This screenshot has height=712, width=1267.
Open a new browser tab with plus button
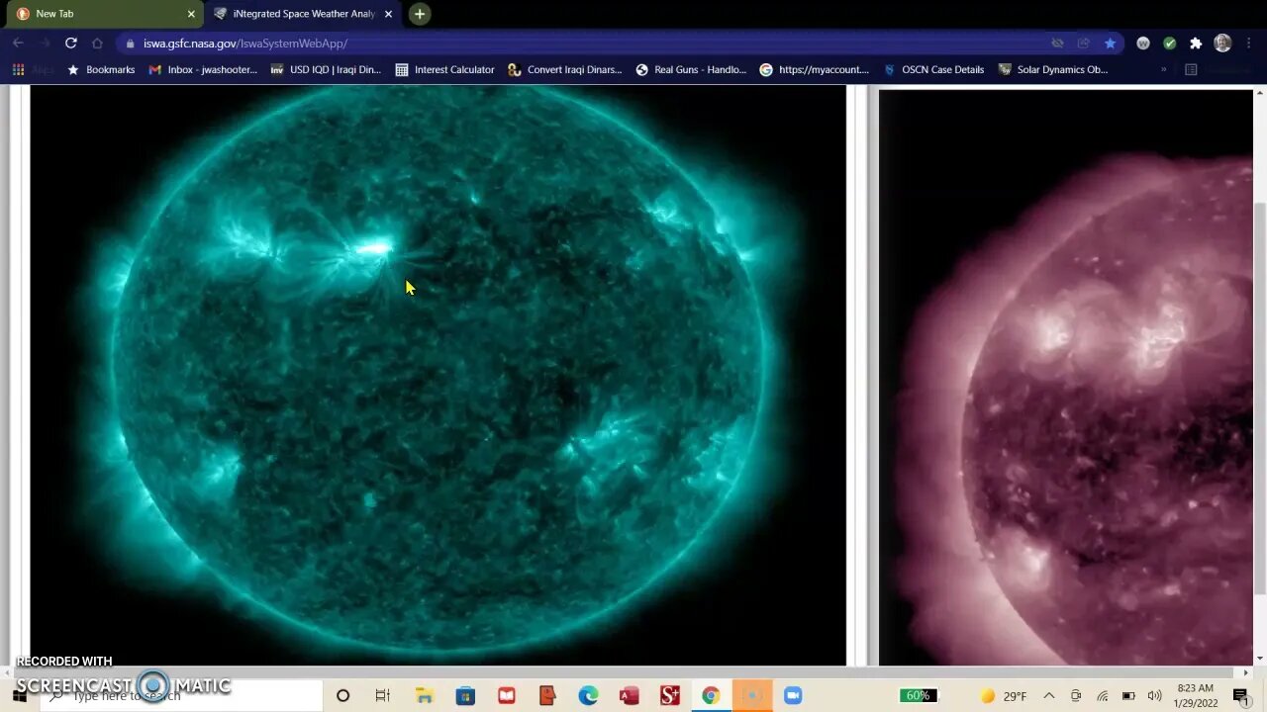[x=420, y=14]
